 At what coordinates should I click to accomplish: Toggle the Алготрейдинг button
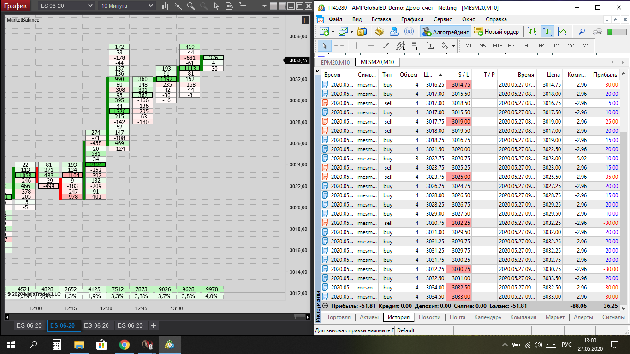pyautogui.click(x=446, y=31)
